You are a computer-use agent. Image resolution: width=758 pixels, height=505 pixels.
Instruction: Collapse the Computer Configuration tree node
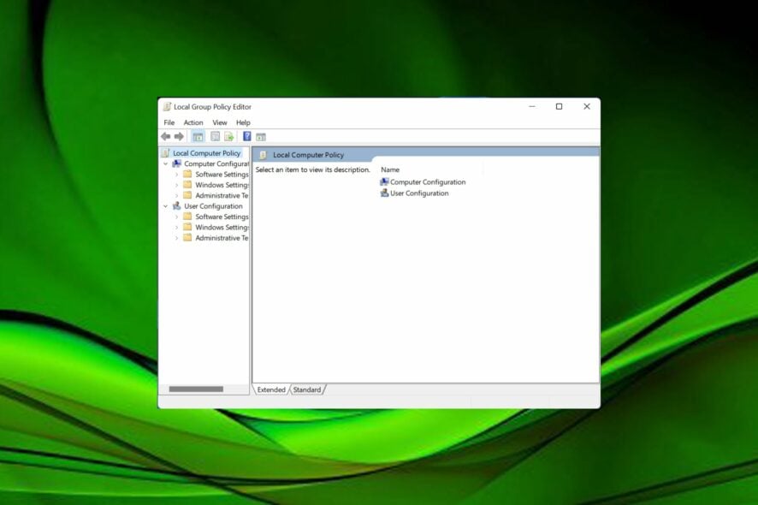[x=166, y=163]
